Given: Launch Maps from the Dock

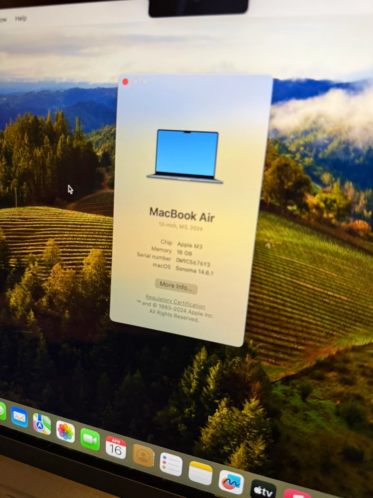Looking at the screenshot, I should (42, 424).
